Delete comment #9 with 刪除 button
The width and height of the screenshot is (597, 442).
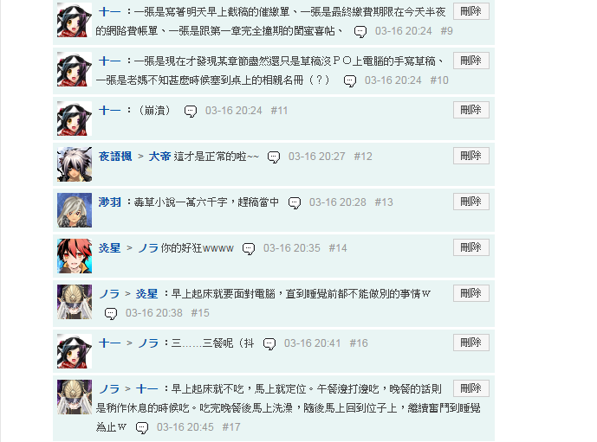click(471, 11)
